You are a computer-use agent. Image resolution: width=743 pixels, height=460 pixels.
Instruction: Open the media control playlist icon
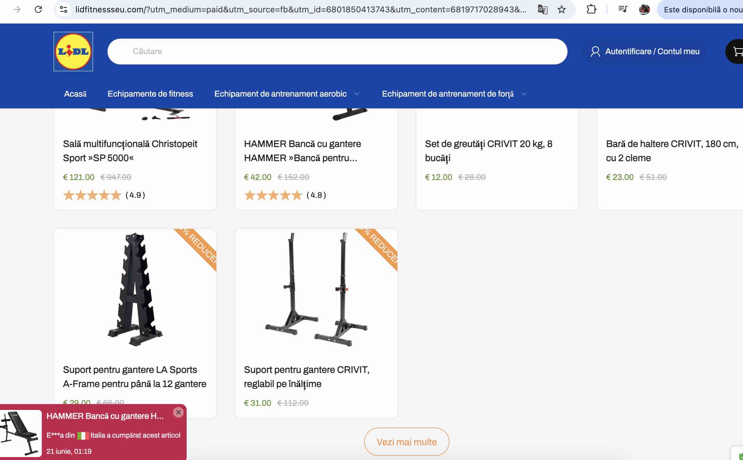623,9
